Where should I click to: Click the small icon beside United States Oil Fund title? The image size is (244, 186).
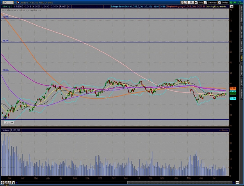pyautogui.click(x=18, y=2)
